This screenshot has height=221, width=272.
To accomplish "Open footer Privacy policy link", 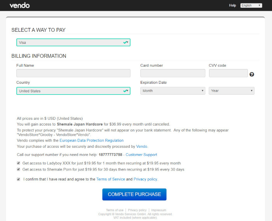I will 137,210.
